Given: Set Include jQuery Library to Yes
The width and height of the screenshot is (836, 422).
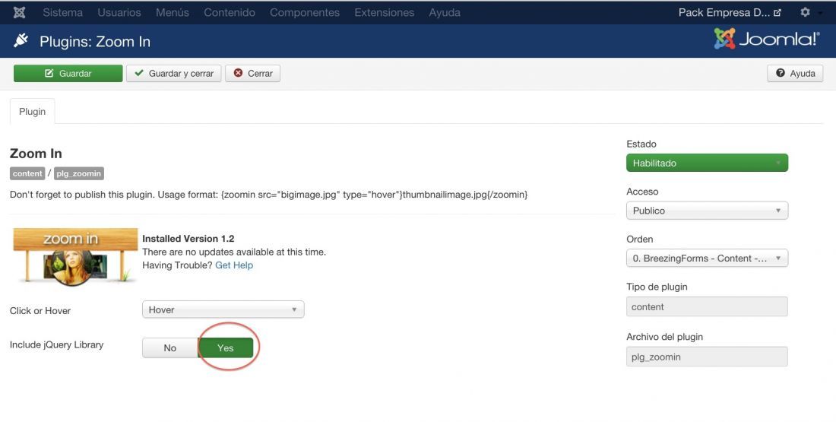Looking at the screenshot, I should coord(226,347).
